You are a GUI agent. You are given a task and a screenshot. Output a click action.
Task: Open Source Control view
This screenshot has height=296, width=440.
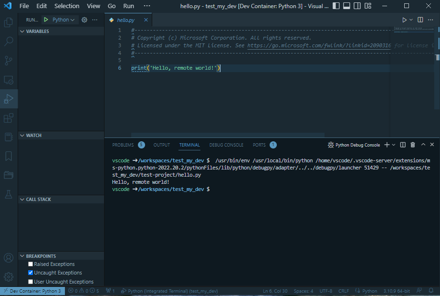point(9,60)
